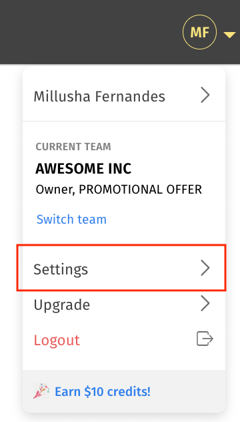Collapse the menu with the yellow arrow
Image resolution: width=240 pixels, height=422 pixels.
pyautogui.click(x=229, y=35)
